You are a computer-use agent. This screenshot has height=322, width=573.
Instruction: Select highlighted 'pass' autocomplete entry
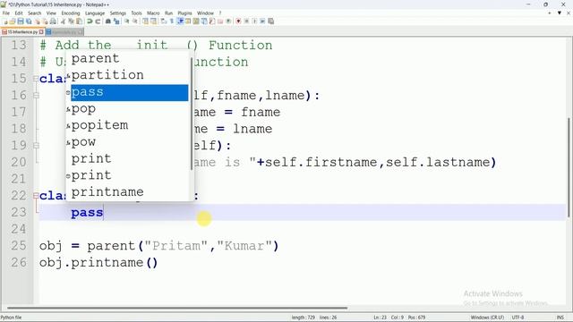[129, 92]
